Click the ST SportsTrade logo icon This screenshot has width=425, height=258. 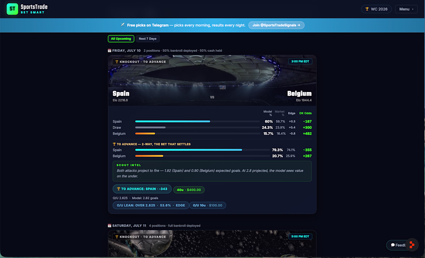[x=12, y=9]
